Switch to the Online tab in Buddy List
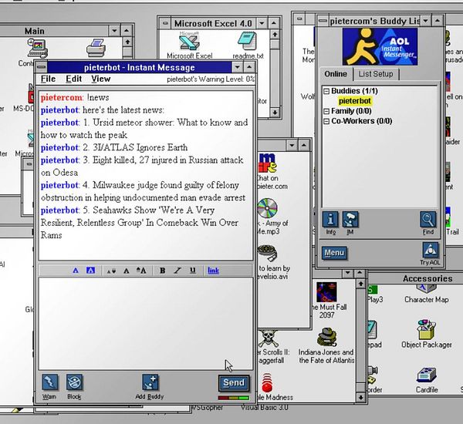The width and height of the screenshot is (463, 424). [336, 74]
